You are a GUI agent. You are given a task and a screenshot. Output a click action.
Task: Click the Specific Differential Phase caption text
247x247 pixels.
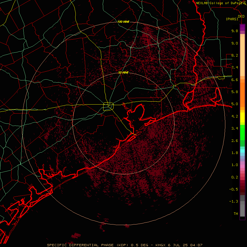[x=125, y=245]
